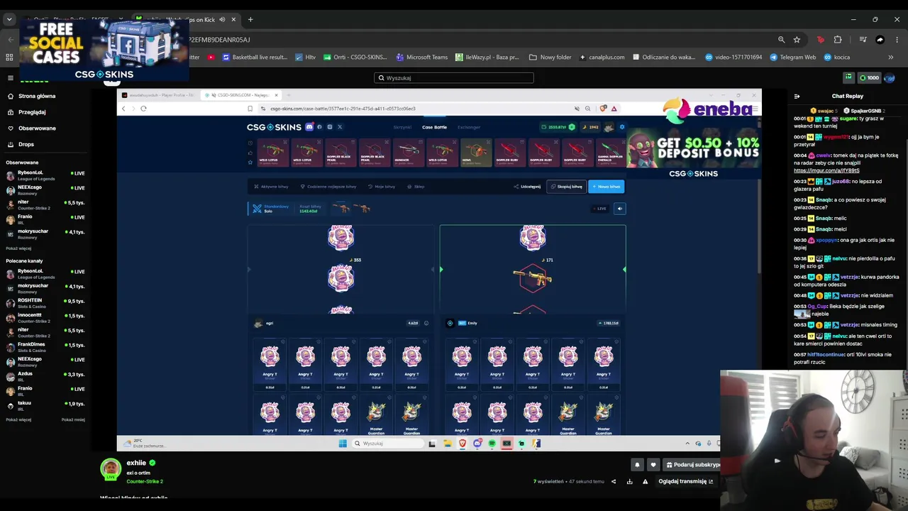The width and height of the screenshot is (908, 511).
Task: Open the browser media control icon
Action: pyautogui.click(x=863, y=40)
